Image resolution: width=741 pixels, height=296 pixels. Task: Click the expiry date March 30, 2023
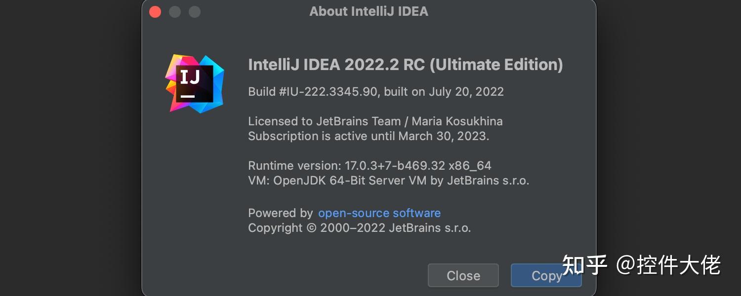444,136
